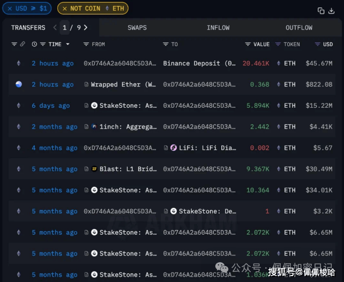The image size is (344, 282).
Task: Click the 2 months ago timestamp
Action: pos(55,127)
